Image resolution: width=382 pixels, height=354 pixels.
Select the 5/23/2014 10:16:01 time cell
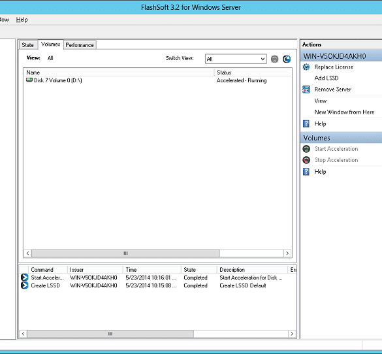[151, 278]
